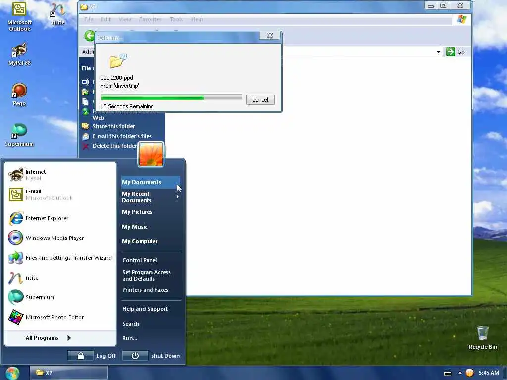Screen dimensions: 507x380
Task: Open Printers and Faxes
Action: [x=145, y=290]
